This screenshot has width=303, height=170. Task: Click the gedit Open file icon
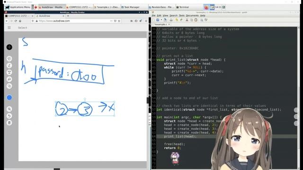click(158, 20)
